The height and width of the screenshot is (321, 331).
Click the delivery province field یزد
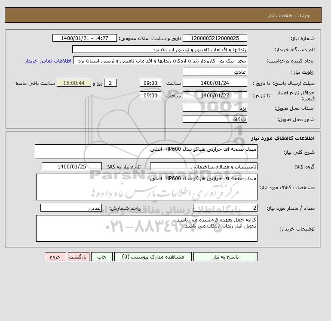215,108
